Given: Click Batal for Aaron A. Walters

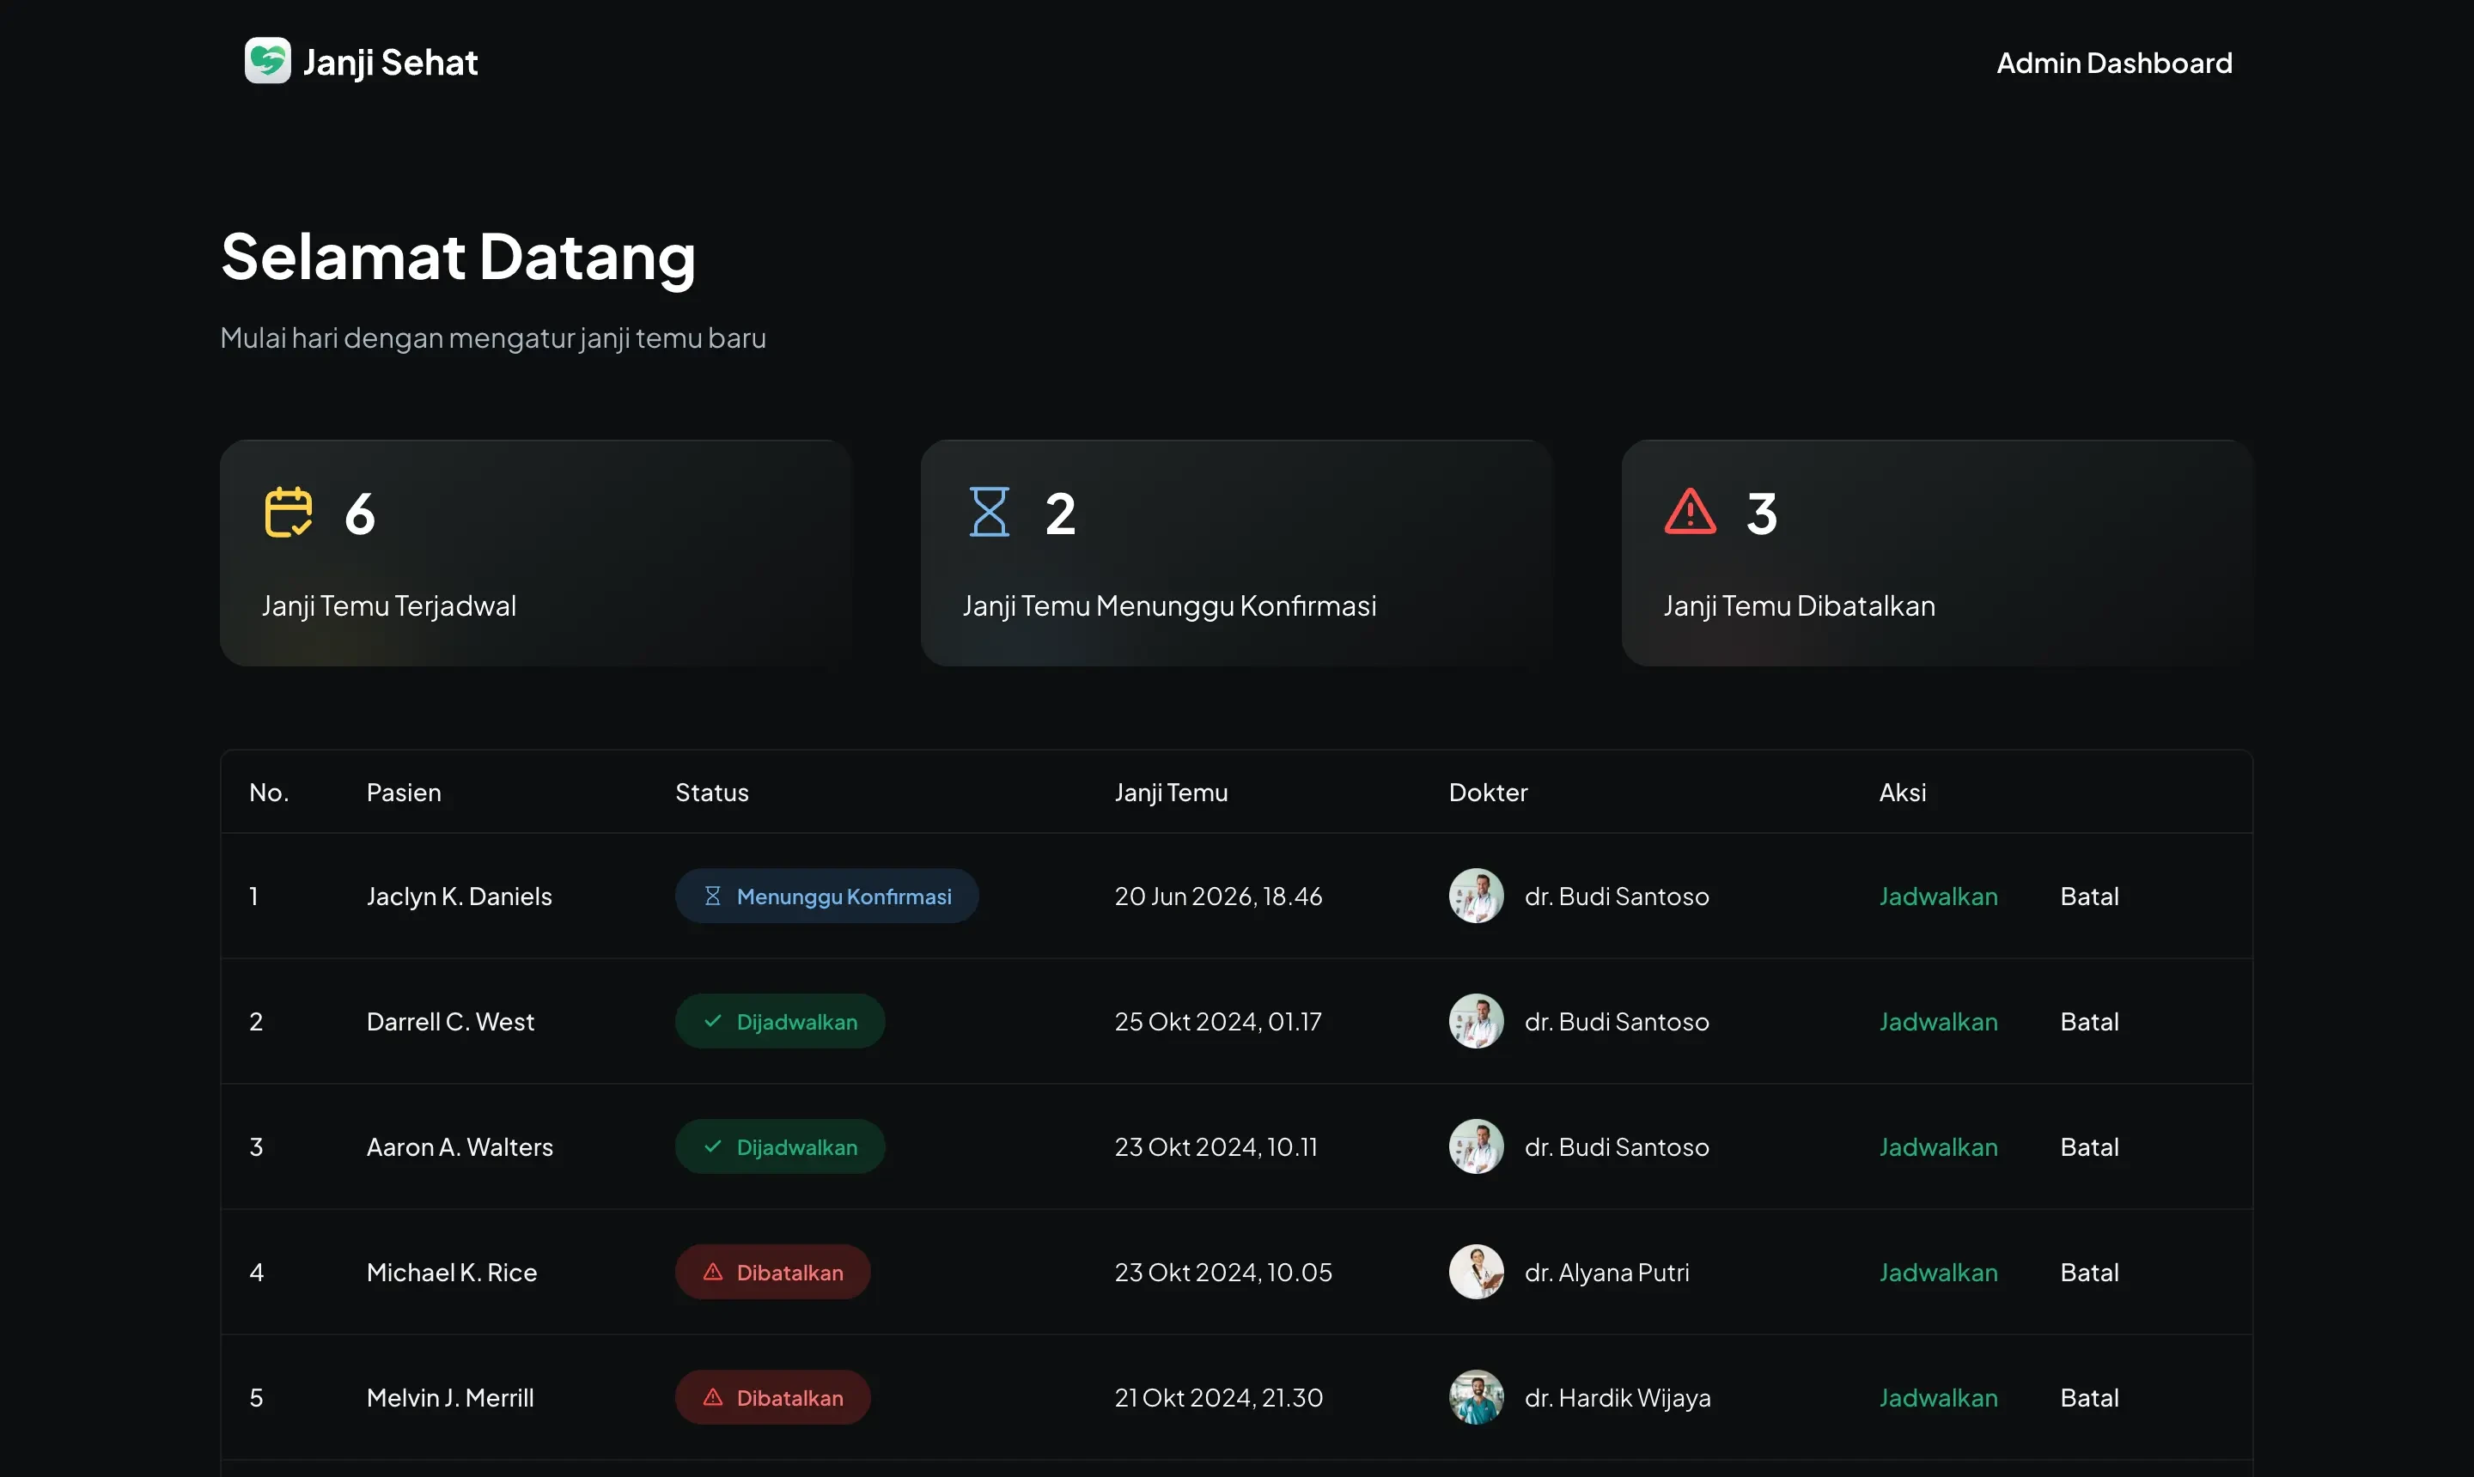Looking at the screenshot, I should click(x=2090, y=1147).
